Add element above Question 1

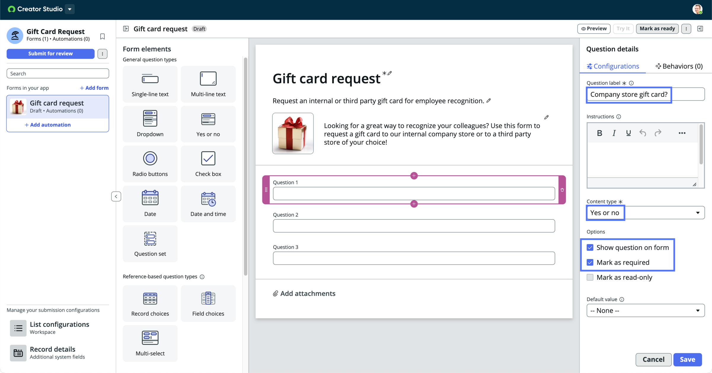point(414,176)
